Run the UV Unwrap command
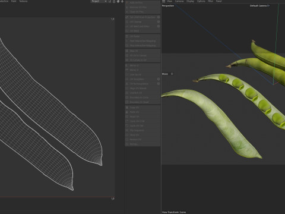Screen dimensions: 285x214 tap(141, 22)
